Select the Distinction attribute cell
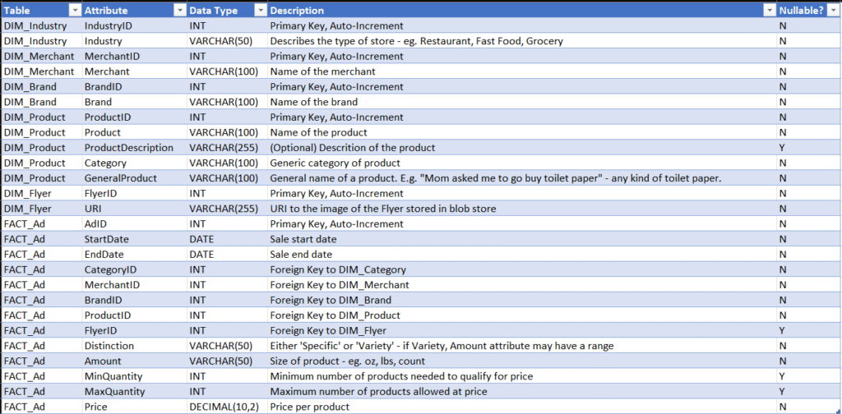 coord(134,346)
